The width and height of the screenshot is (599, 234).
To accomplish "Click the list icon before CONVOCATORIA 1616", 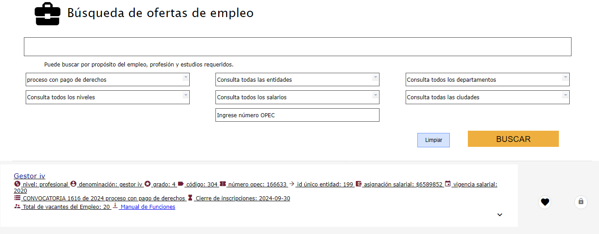I will pyautogui.click(x=17, y=198).
